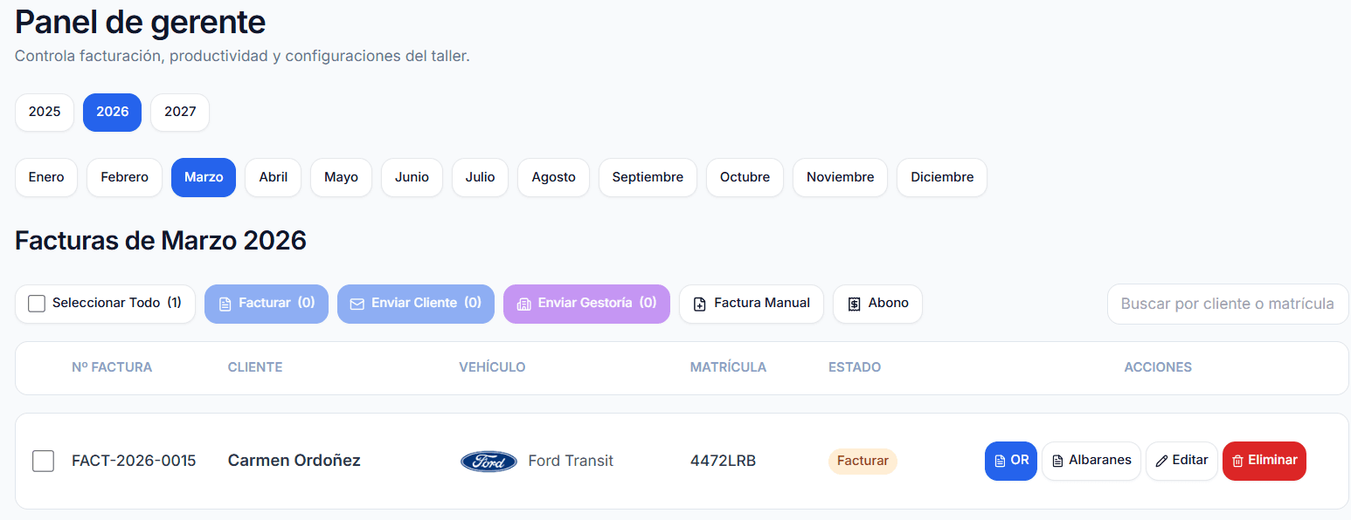The image size is (1351, 520).
Task: Click the Ford brand logo
Action: coord(488,461)
